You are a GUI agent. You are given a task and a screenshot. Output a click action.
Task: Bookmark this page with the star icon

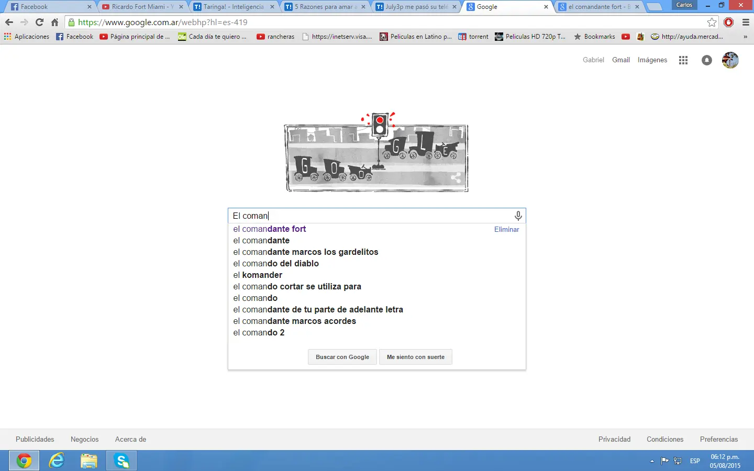712,23
